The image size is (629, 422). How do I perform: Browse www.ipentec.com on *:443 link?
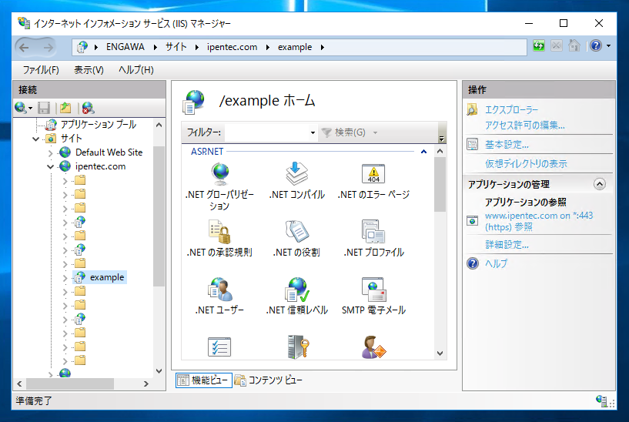tap(539, 221)
